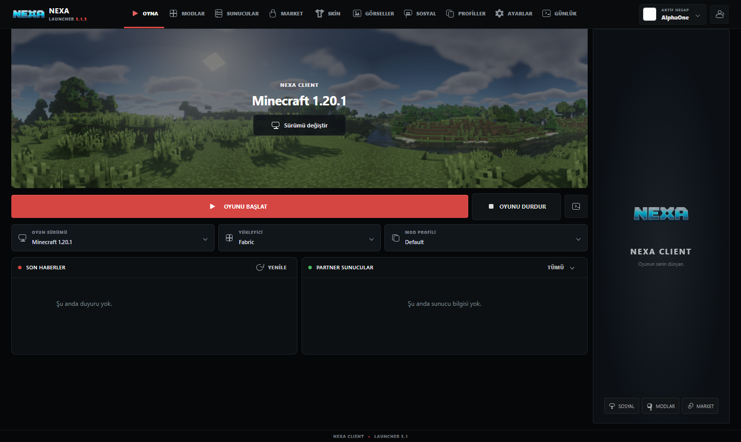The width and height of the screenshot is (741, 442).
Task: Click the MARKET button in the right sidebar
Action: tap(700, 406)
